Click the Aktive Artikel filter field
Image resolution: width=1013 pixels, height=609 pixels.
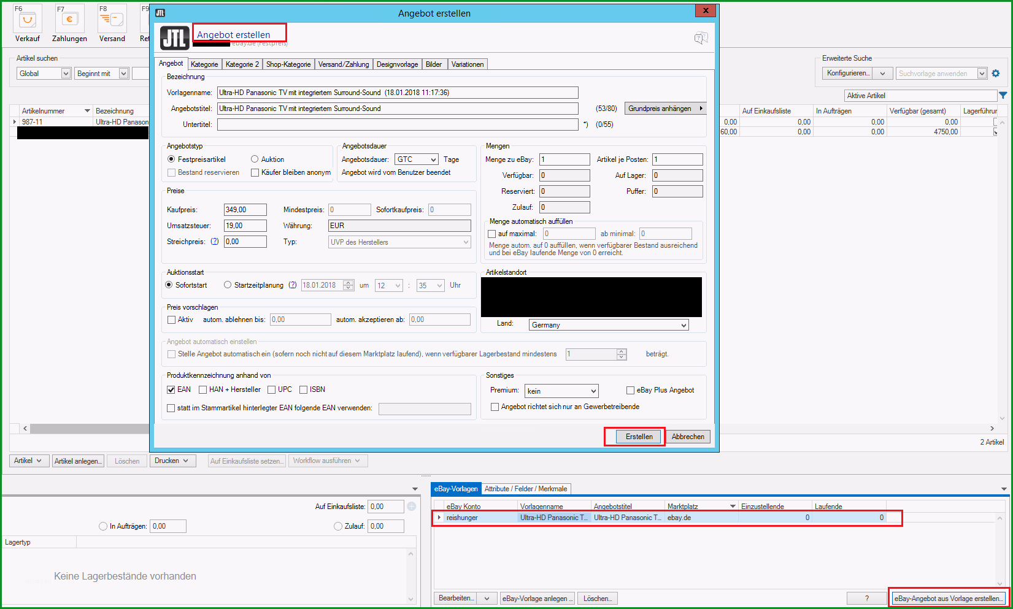click(920, 96)
